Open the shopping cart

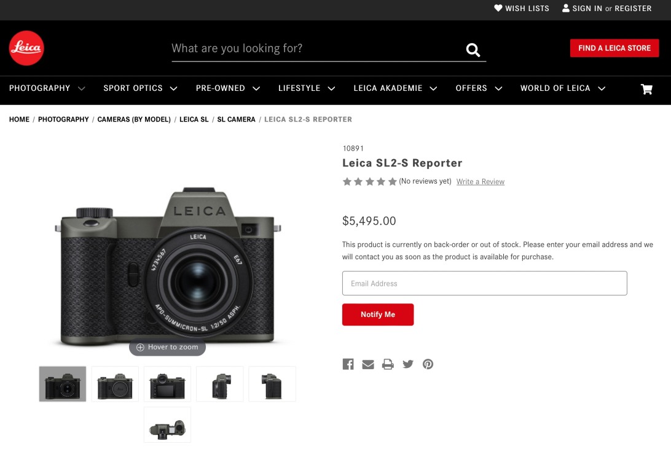click(x=646, y=89)
